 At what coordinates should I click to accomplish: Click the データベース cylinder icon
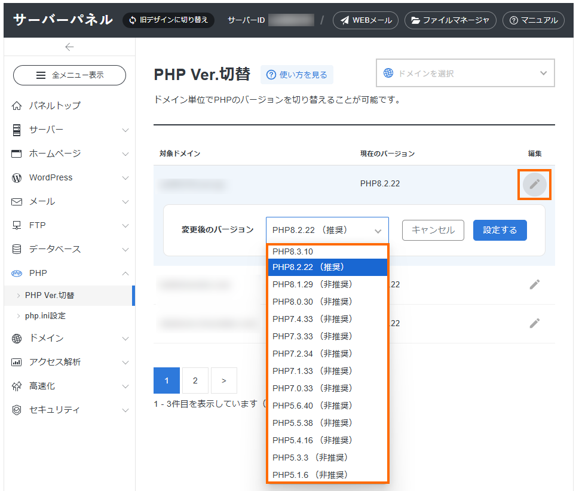(17, 249)
